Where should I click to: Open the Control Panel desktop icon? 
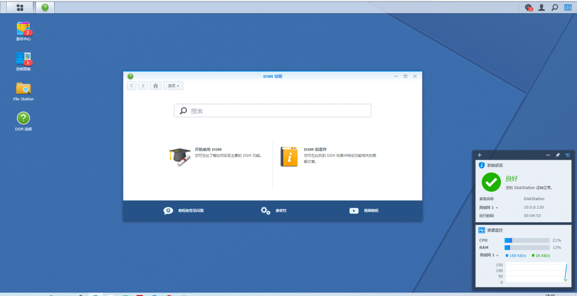coord(24,61)
